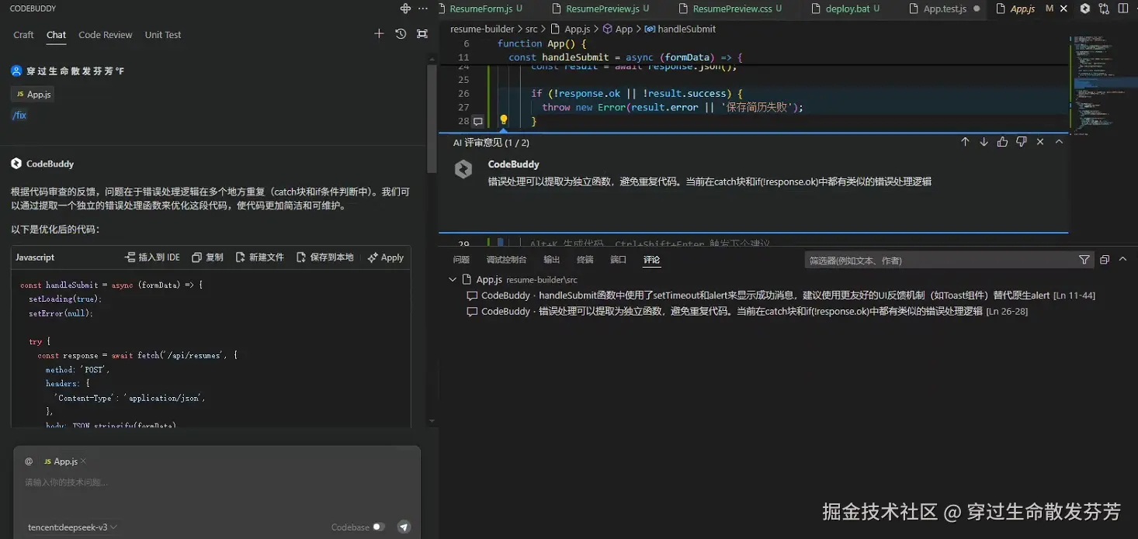Click the comments filter text box
The image size is (1138, 539).
point(939,260)
